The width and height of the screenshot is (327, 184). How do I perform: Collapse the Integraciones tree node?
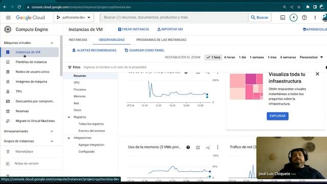[x=69, y=138]
